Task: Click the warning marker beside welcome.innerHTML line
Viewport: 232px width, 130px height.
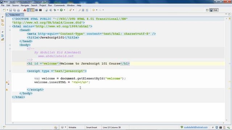Action: tap(7, 82)
